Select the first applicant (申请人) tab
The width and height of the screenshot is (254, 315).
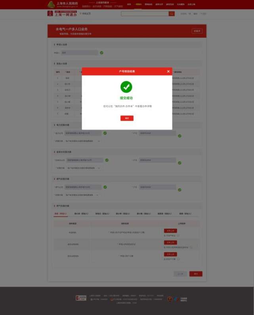point(61,214)
